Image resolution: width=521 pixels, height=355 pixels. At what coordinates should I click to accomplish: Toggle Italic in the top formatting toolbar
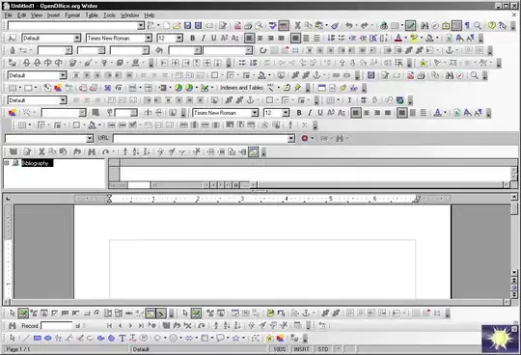pyautogui.click(x=203, y=39)
